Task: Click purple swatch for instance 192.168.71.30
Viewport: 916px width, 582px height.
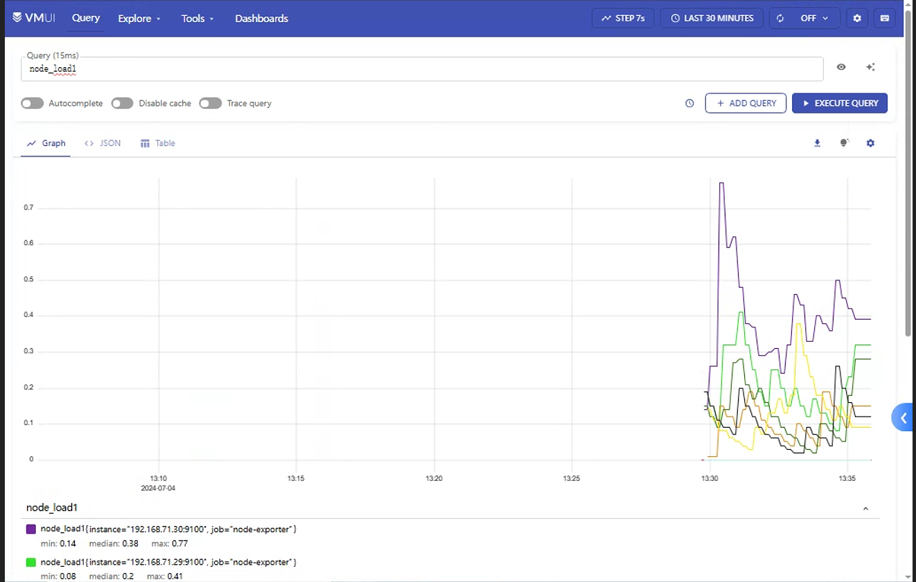Action: tap(30, 529)
